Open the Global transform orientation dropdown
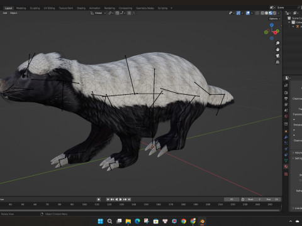The image size is (302, 226). 98,13
